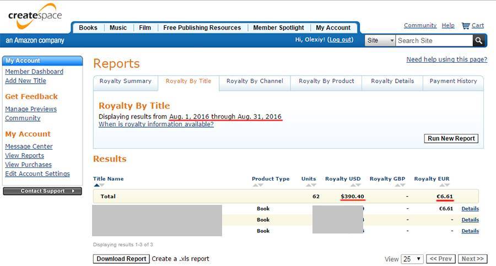Open Details link for first book

(x=470, y=209)
